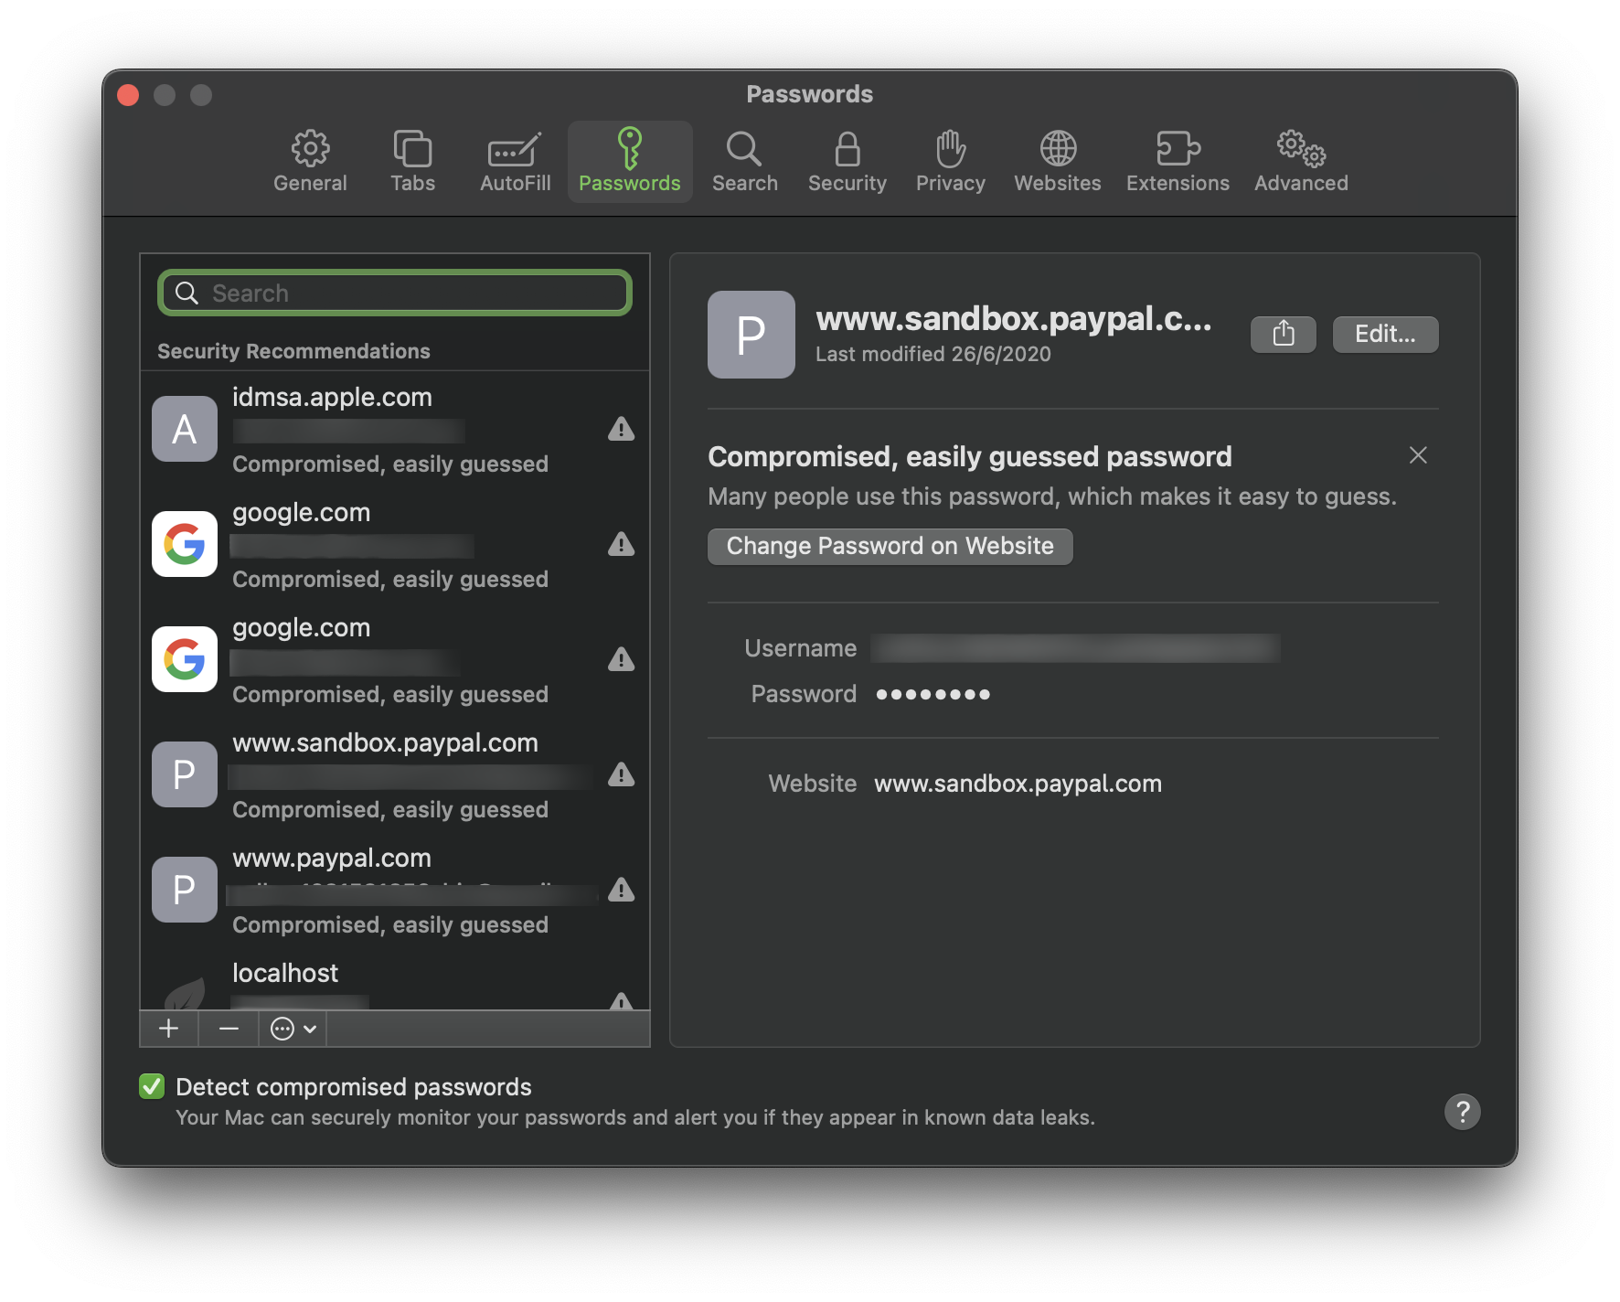The height and width of the screenshot is (1302, 1620).
Task: Click the Security Recommendations header
Action: point(293,351)
